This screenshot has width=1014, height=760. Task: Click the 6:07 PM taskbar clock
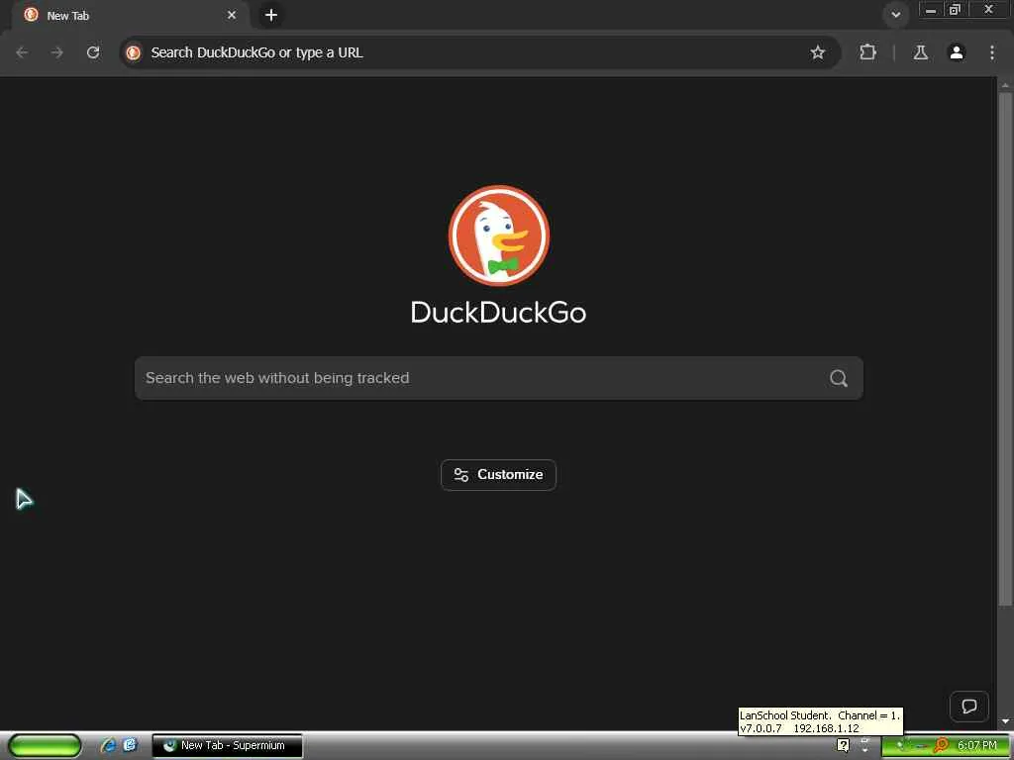[977, 745]
